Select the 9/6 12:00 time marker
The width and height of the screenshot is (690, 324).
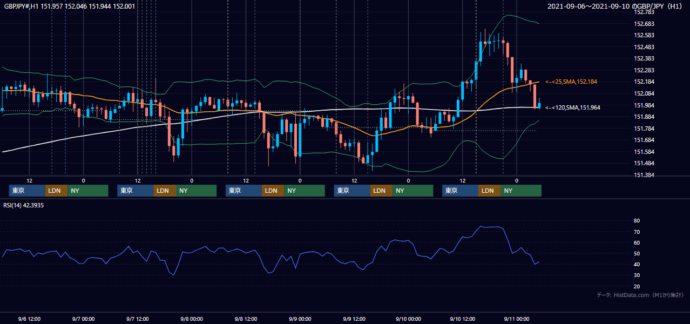pyautogui.click(x=29, y=319)
